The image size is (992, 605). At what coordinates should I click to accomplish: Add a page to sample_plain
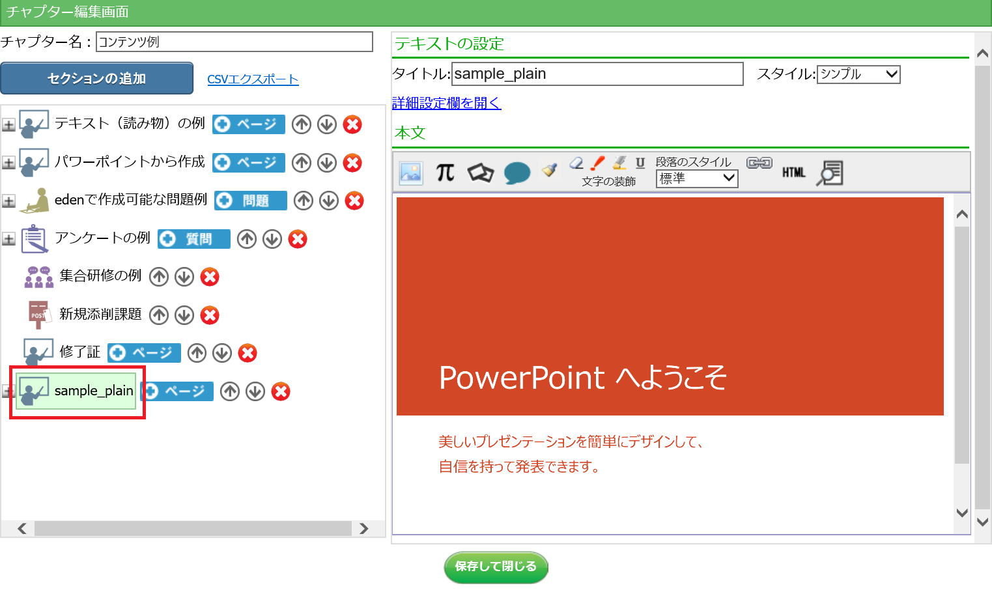click(x=178, y=391)
